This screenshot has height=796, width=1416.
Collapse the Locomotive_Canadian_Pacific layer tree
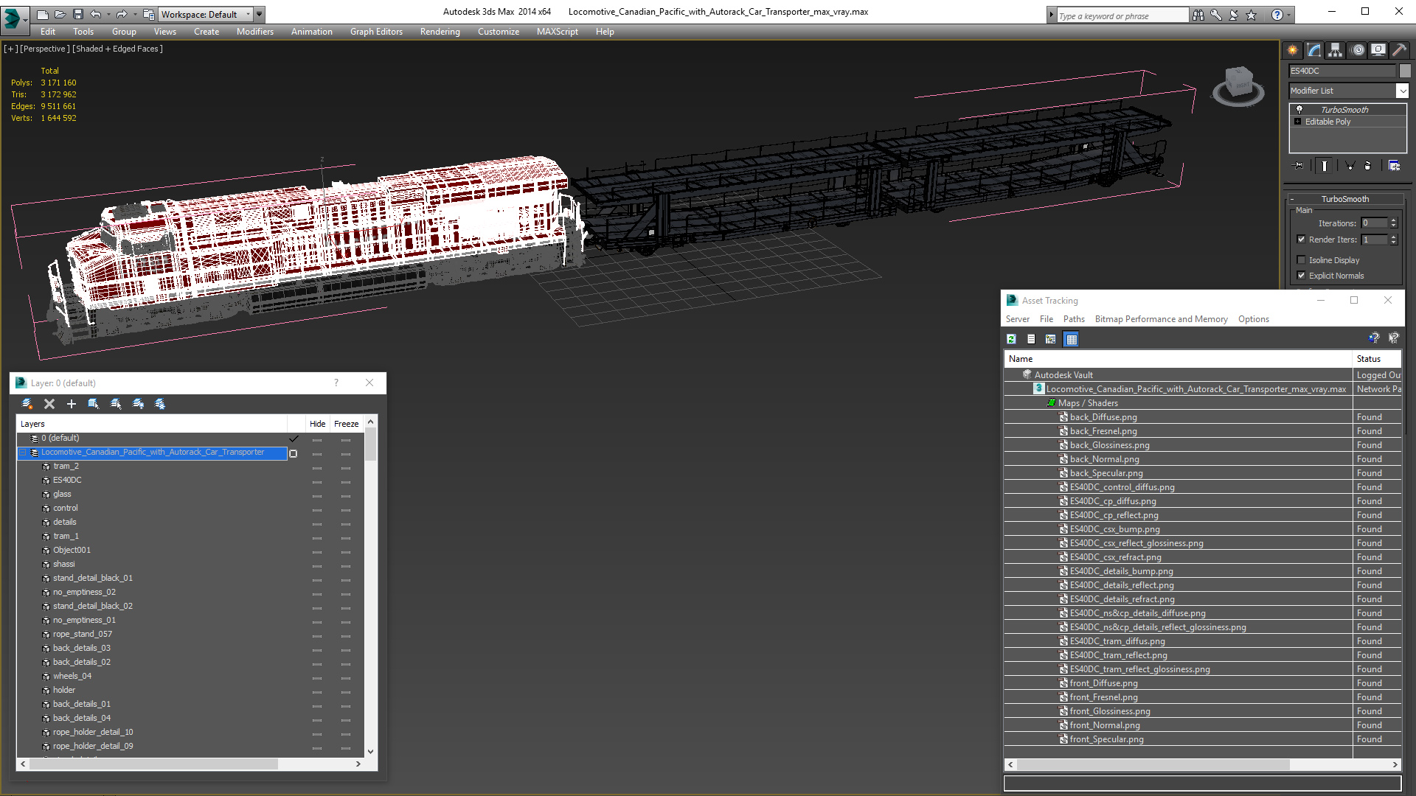(23, 453)
